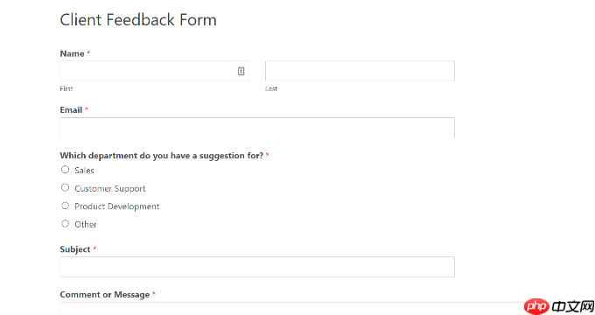Pick the Product Development radio button circle
595x315 pixels.
click(66, 206)
